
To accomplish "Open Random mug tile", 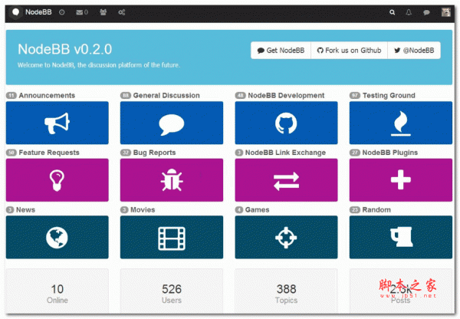I will pyautogui.click(x=401, y=237).
